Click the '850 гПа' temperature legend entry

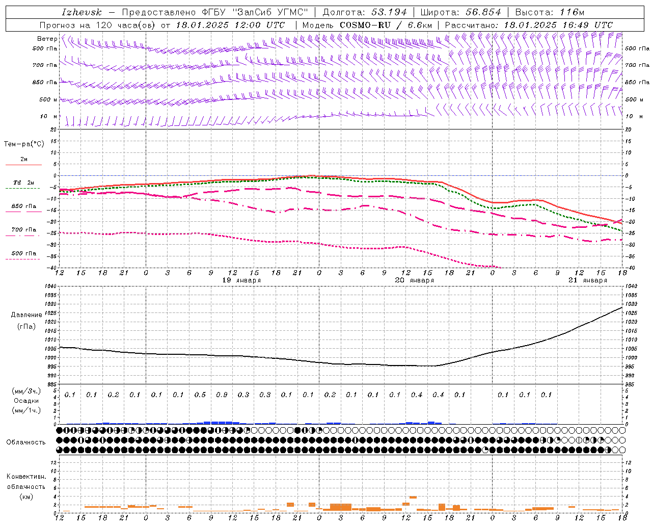pyautogui.click(x=24, y=206)
